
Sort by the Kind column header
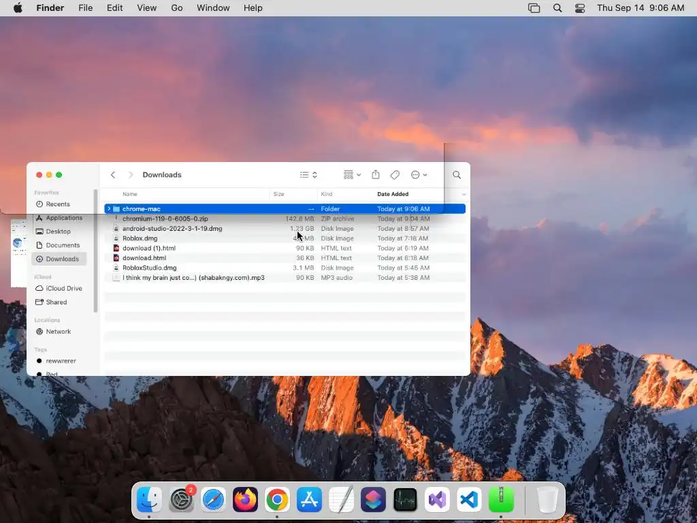pyautogui.click(x=327, y=194)
